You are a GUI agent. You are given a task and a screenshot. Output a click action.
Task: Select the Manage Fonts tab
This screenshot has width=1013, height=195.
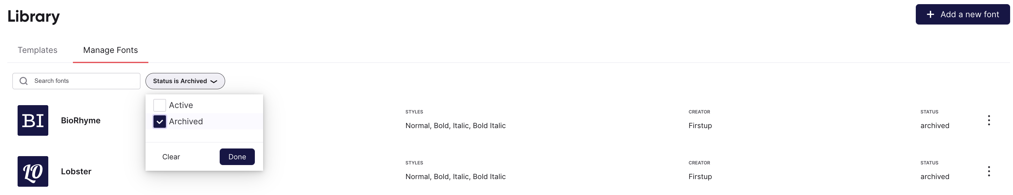111,50
